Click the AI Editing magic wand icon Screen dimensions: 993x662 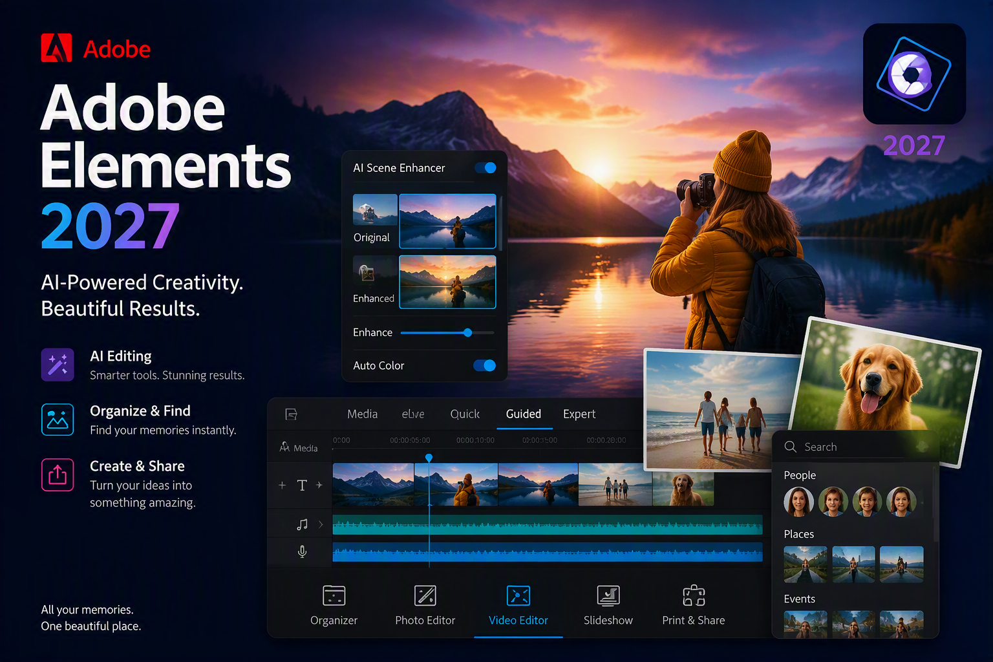pos(58,365)
